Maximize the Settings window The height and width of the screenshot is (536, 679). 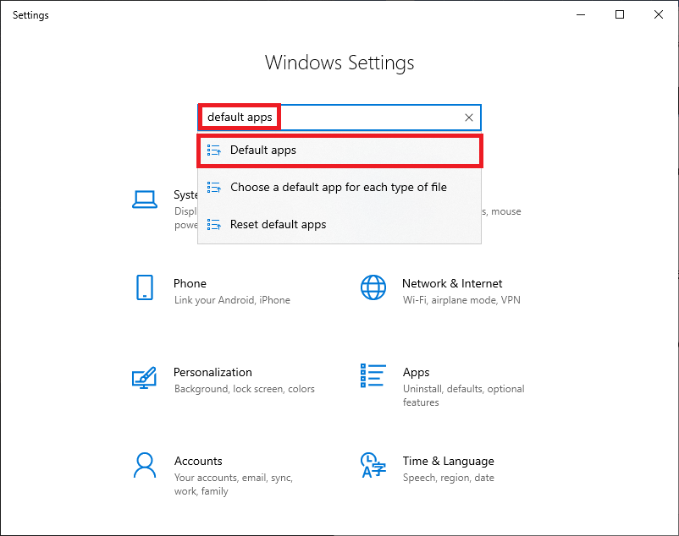coord(620,14)
